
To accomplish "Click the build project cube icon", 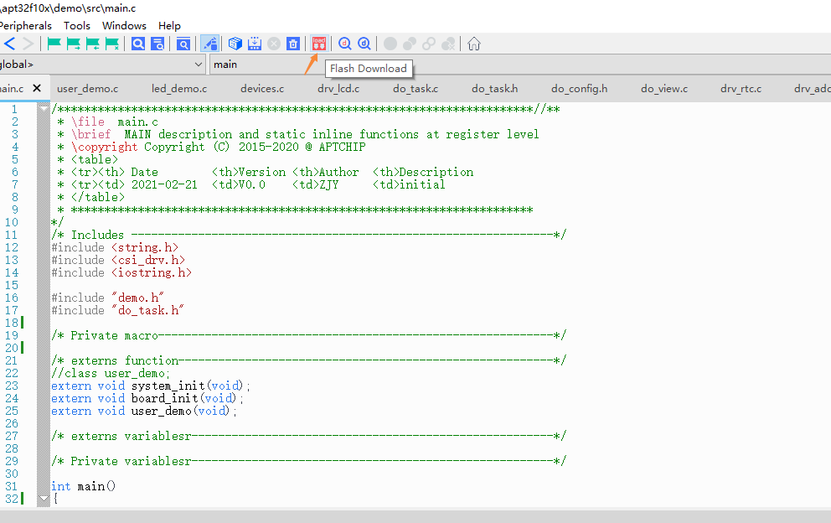I will 235,44.
